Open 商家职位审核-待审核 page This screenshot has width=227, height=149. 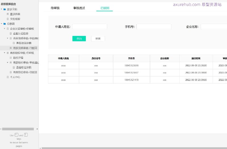(22, 53)
